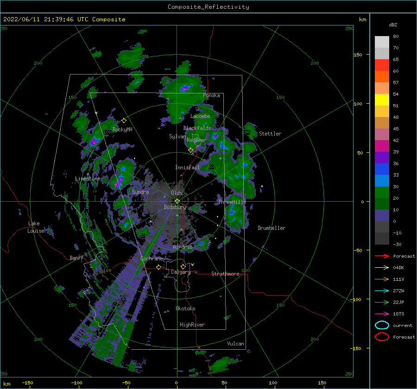This screenshot has height=389, width=417.
Task: Click the yellow diamond marker inside Calgary
Action: coord(183,266)
